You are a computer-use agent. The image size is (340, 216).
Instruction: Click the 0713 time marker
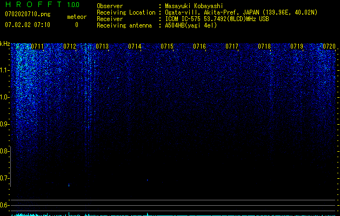click(x=102, y=46)
